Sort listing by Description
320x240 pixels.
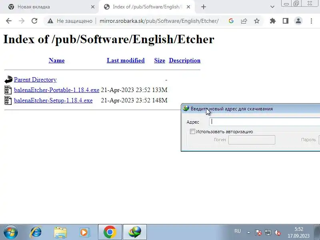[185, 60]
